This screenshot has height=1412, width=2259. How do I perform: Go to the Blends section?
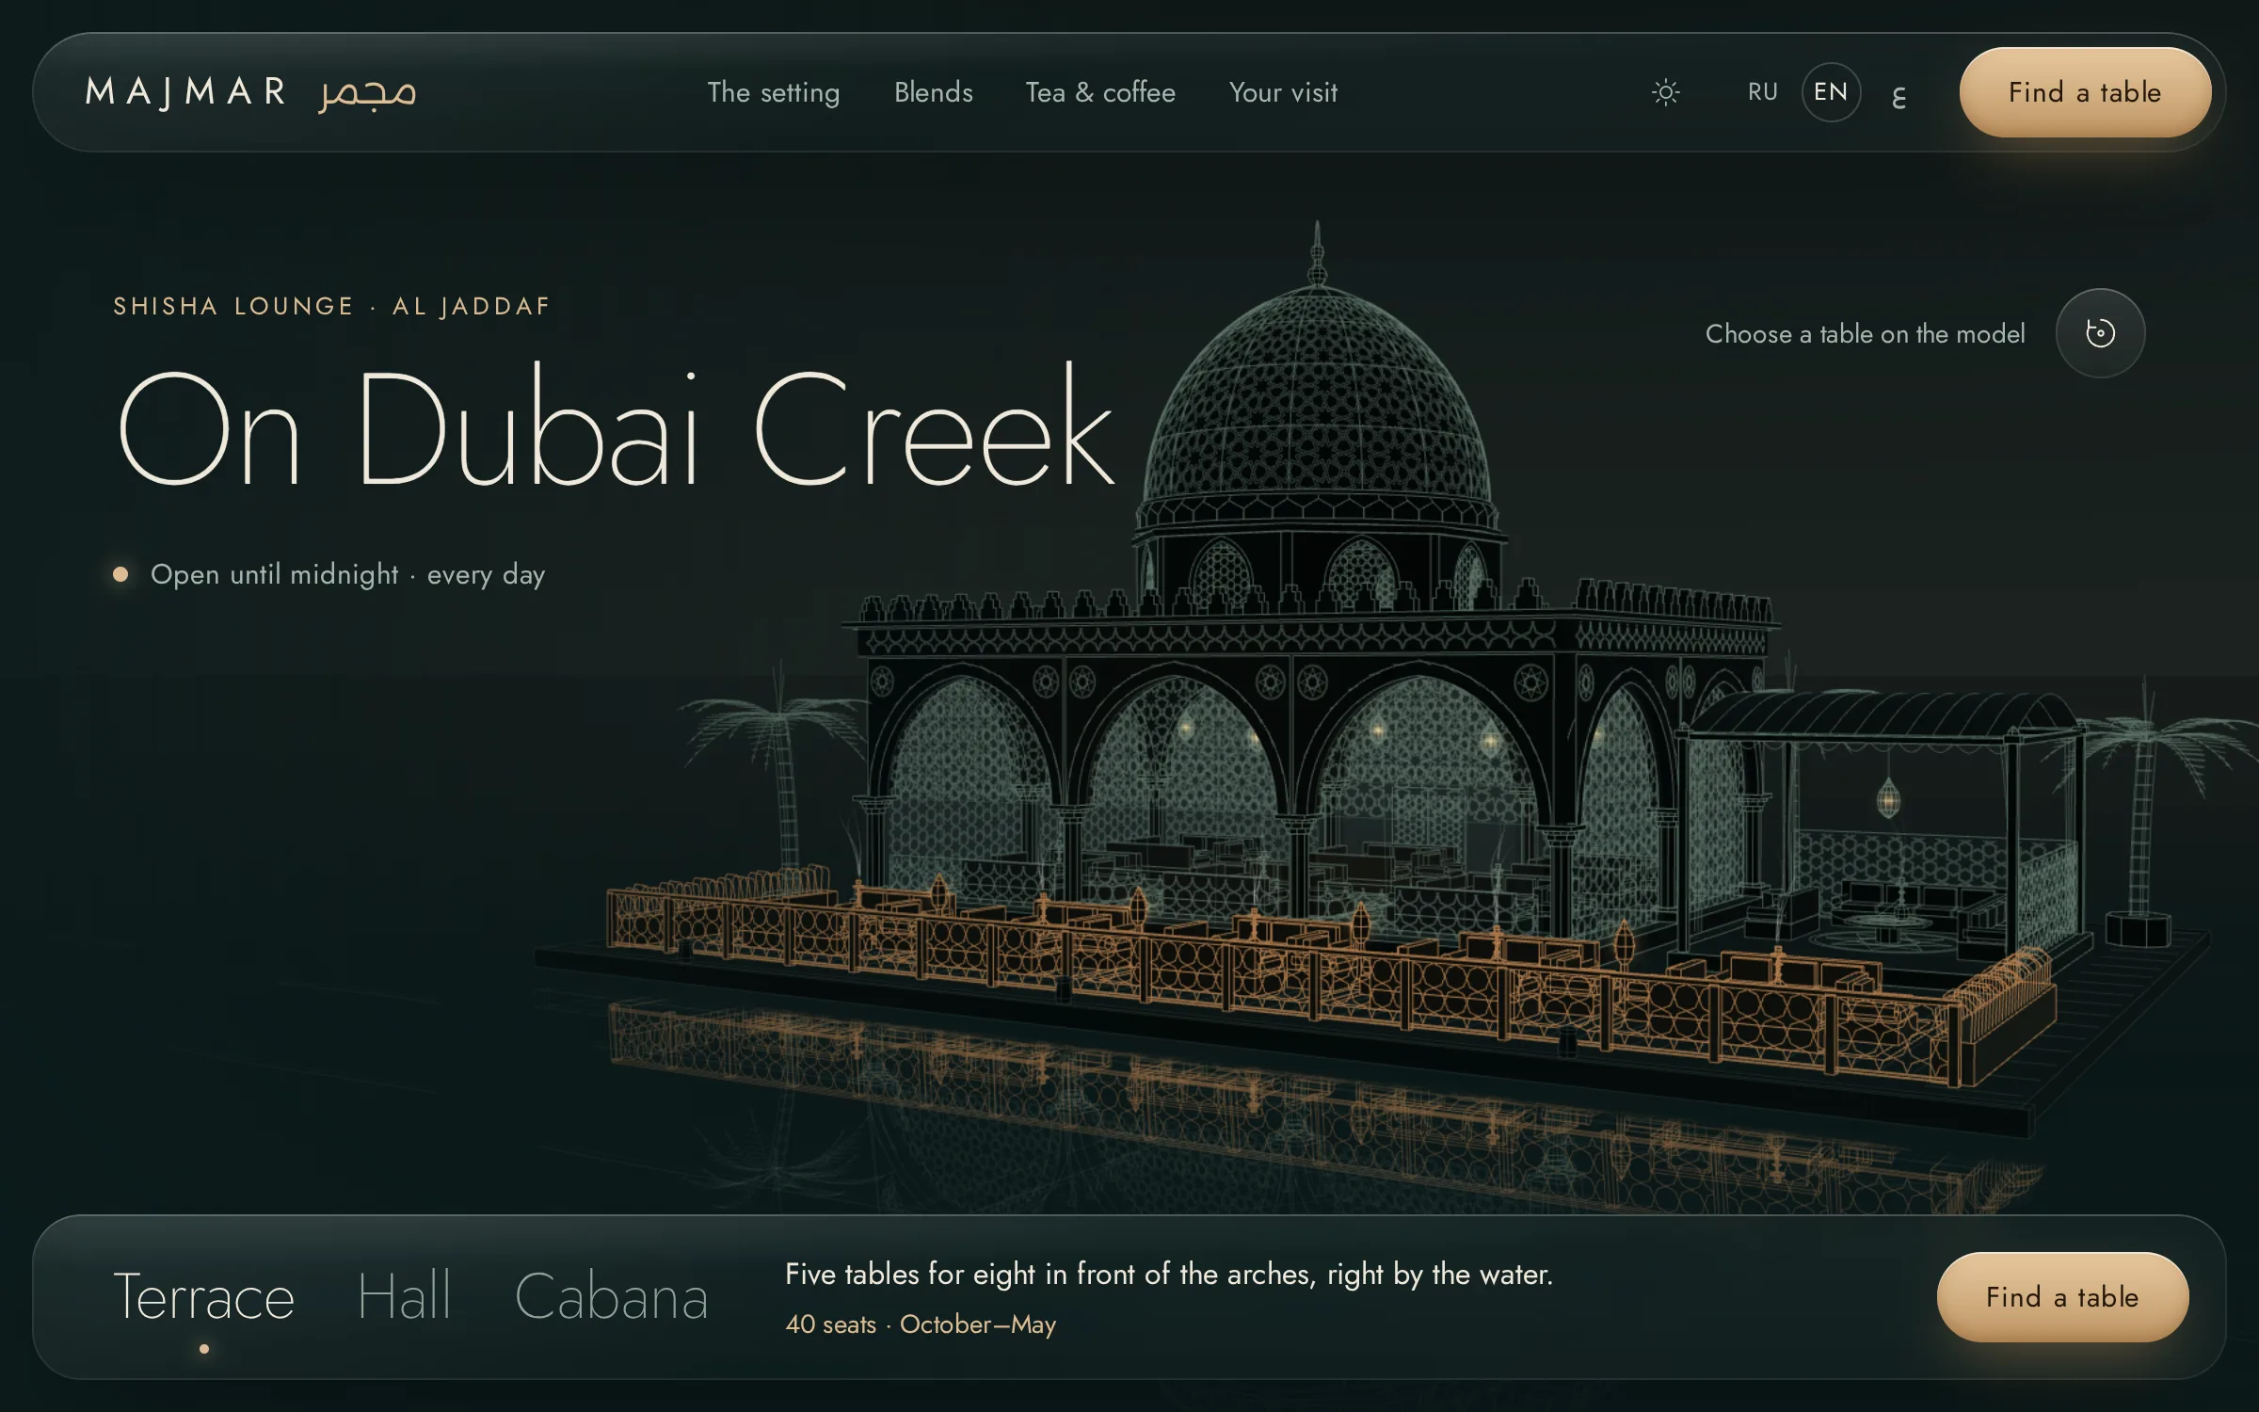point(933,92)
